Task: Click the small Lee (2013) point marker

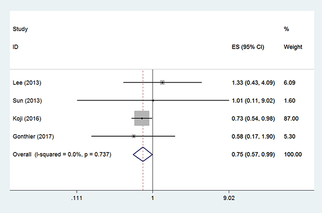Action: pyautogui.click(x=162, y=82)
